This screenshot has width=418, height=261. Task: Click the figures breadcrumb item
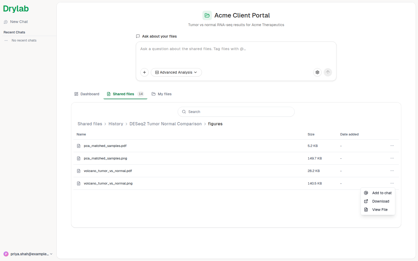(215, 124)
